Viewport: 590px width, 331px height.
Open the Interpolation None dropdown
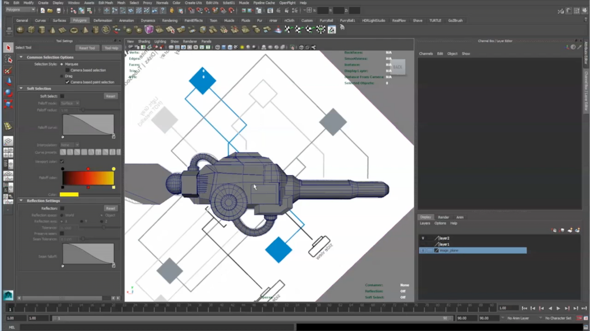point(70,145)
